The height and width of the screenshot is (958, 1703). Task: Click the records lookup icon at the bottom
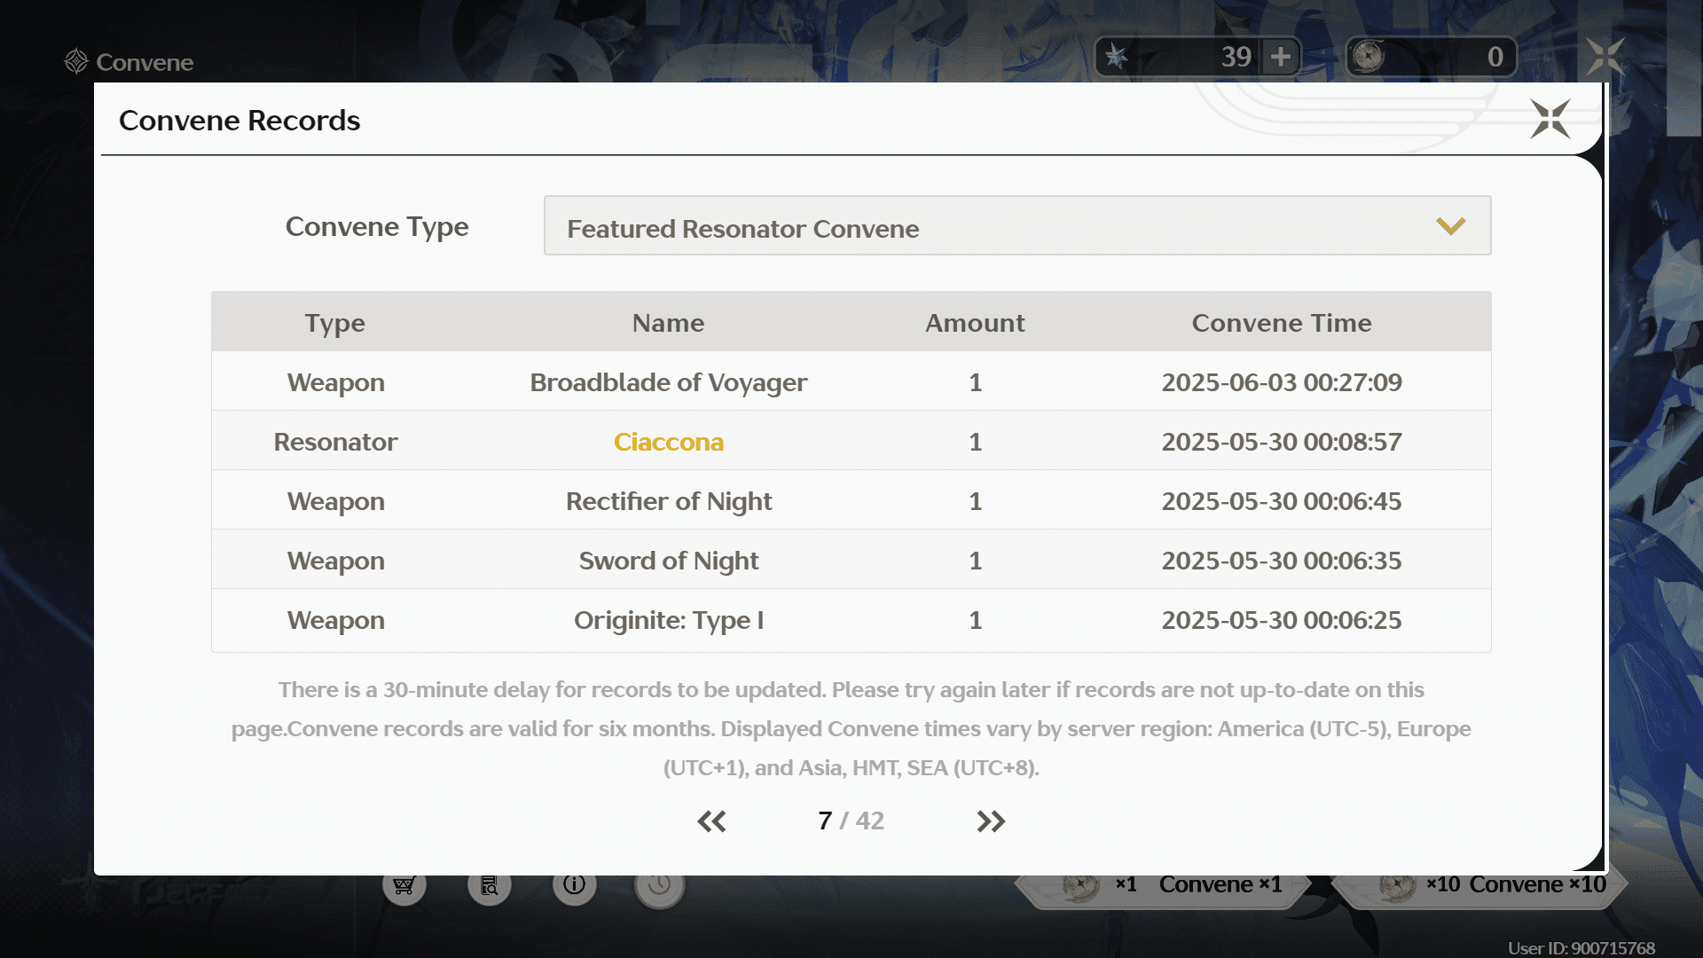coord(489,884)
